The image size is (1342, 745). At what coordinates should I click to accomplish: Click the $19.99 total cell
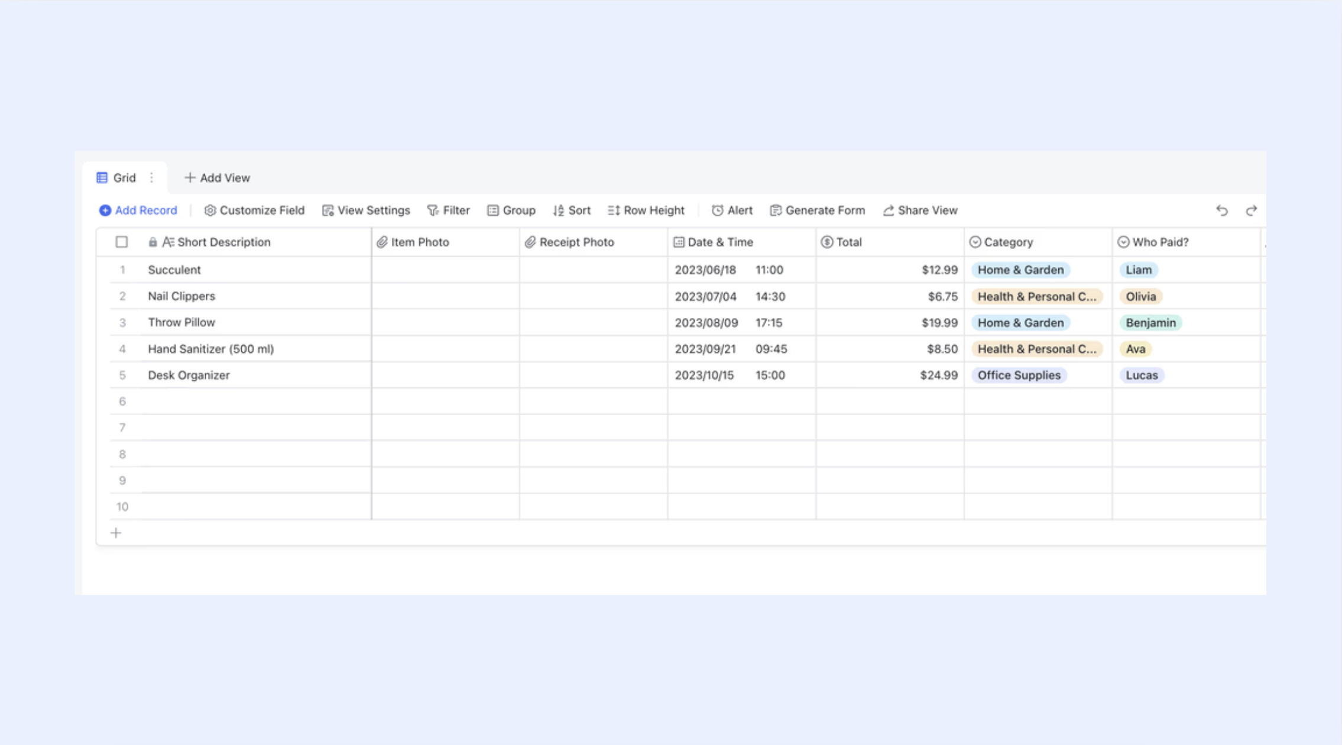coord(890,323)
